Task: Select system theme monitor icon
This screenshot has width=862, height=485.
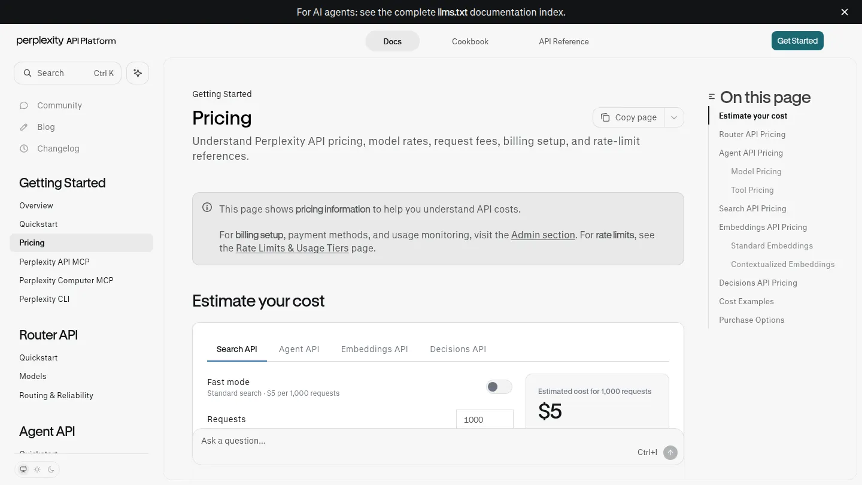Action: click(23, 469)
